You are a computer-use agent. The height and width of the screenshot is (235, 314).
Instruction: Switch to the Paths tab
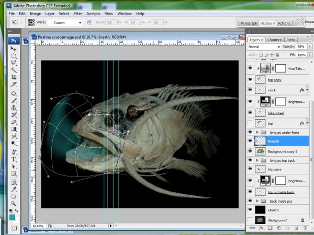(x=291, y=40)
